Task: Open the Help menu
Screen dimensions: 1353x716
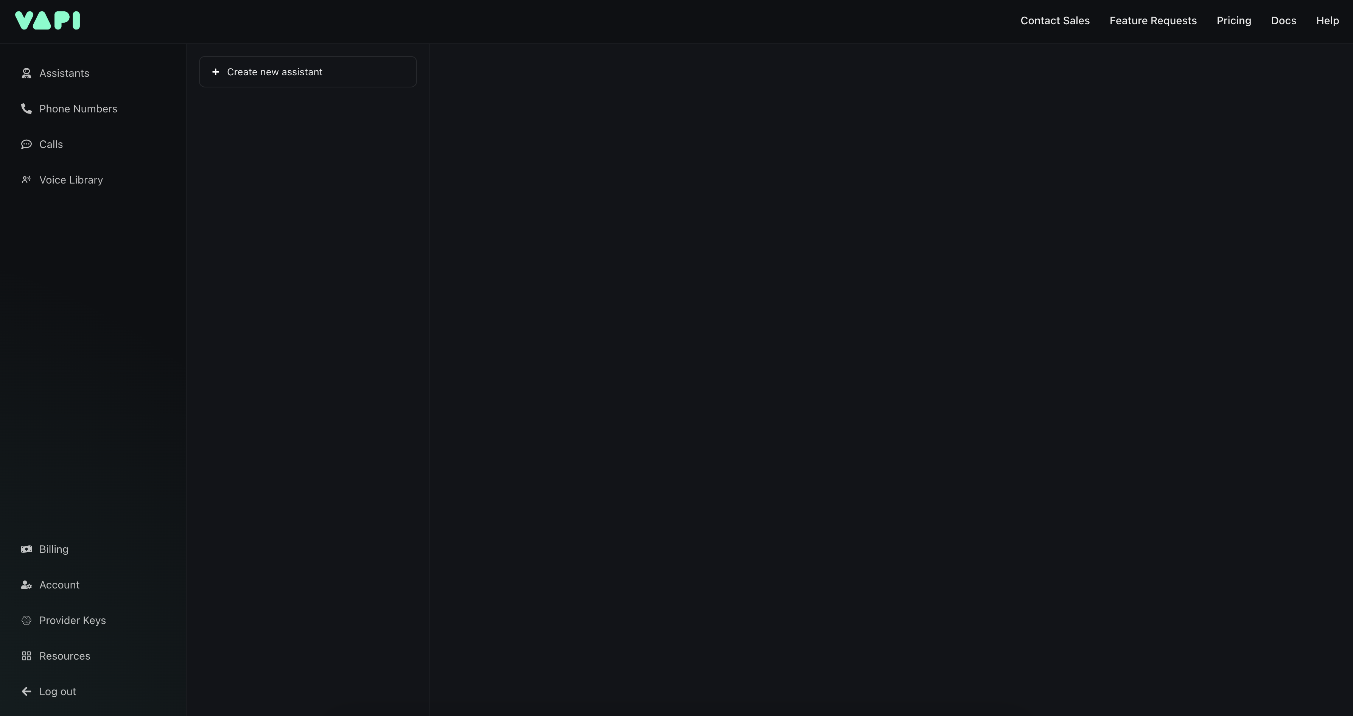Action: click(x=1327, y=20)
